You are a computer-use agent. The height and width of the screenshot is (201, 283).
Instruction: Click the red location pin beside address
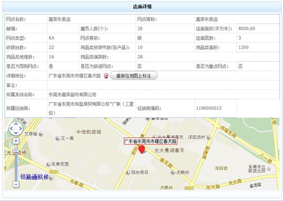coord(106,76)
